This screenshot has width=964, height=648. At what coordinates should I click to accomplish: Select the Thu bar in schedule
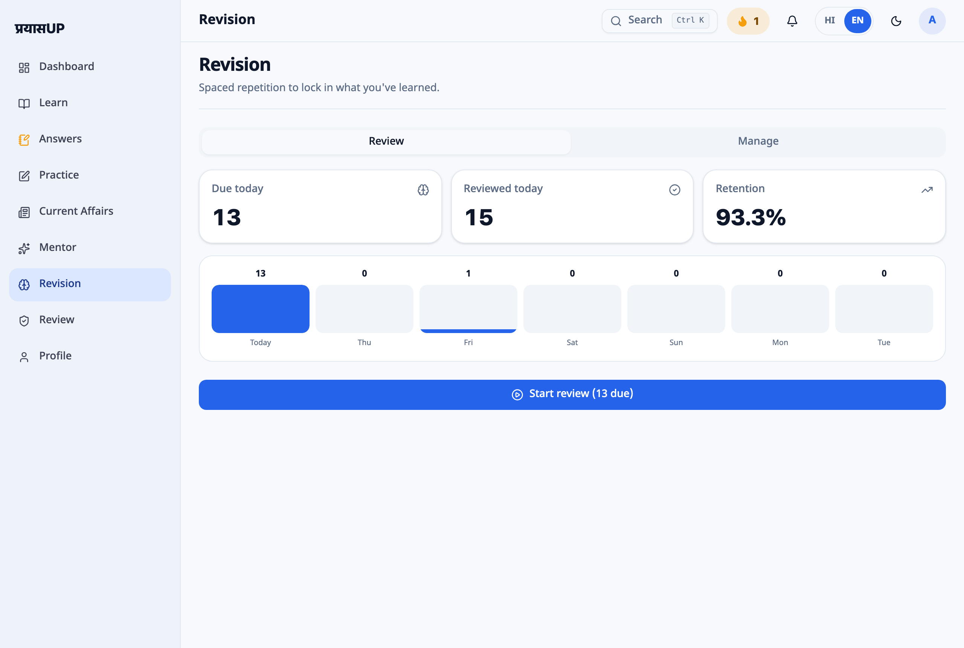point(364,309)
